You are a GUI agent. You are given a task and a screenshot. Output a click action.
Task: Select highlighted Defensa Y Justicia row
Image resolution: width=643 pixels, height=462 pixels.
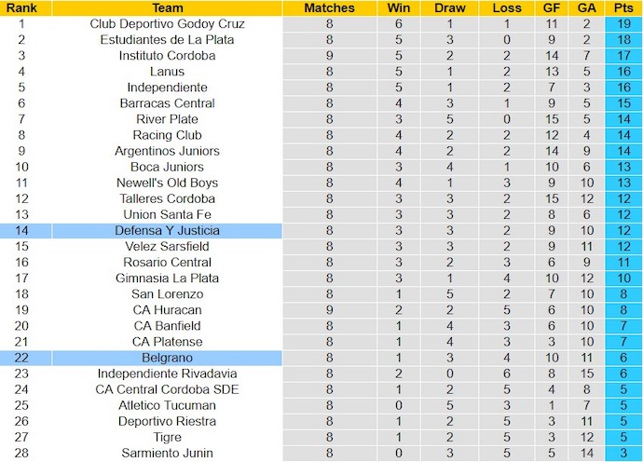click(167, 230)
